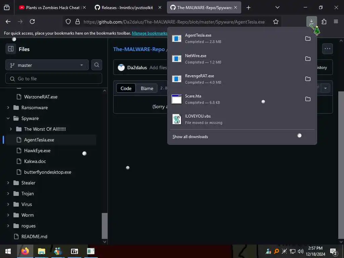Open the 7-Zip taskbar icon

click(74, 251)
